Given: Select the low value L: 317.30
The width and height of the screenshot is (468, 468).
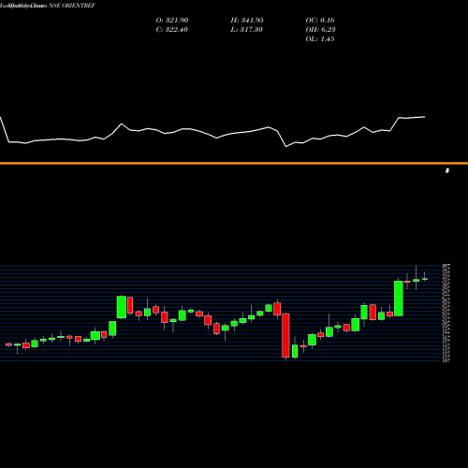Looking at the screenshot, I should (x=247, y=30).
